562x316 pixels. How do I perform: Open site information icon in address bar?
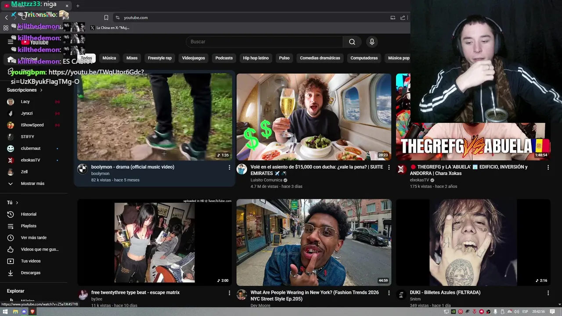pyautogui.click(x=117, y=18)
